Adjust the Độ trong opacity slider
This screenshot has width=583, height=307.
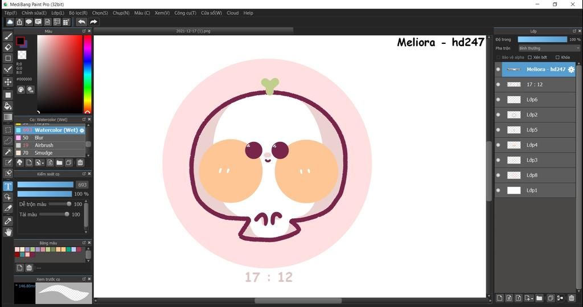click(543, 39)
